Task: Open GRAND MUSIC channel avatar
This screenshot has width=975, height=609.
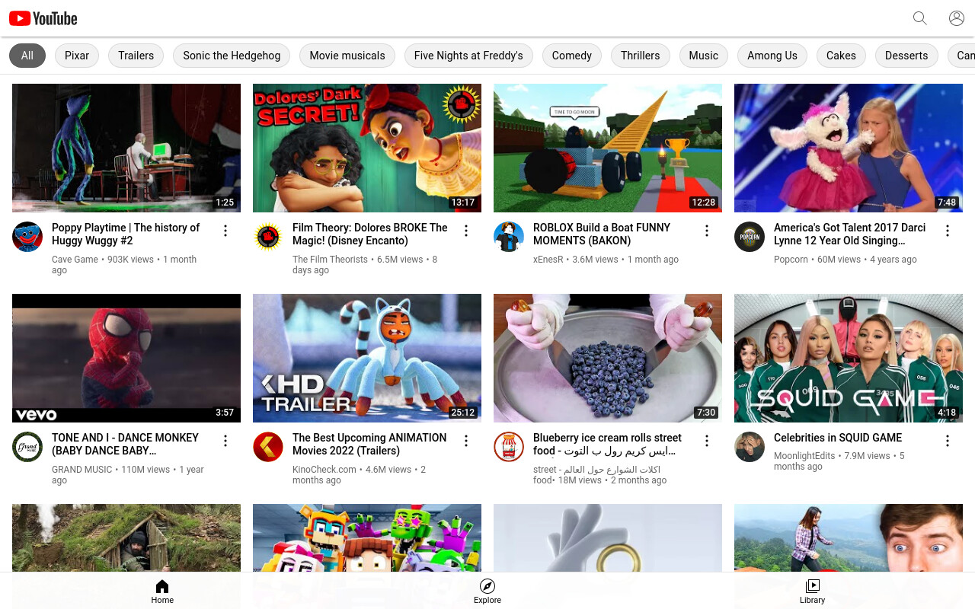Action: tap(27, 447)
